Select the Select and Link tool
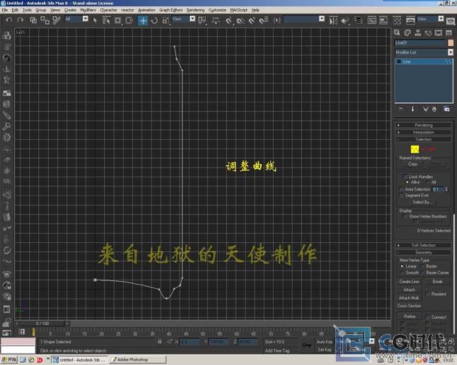 (33, 20)
